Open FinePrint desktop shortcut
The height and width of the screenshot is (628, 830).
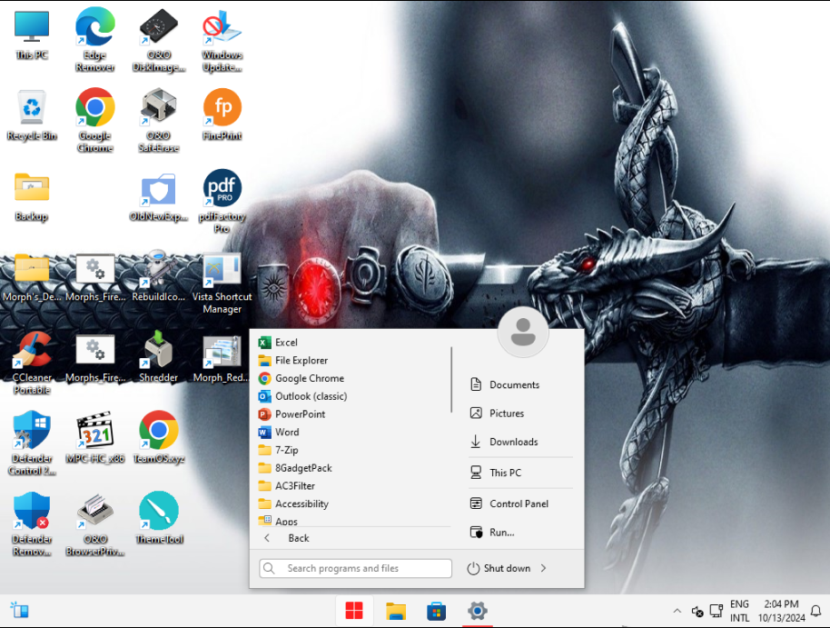(x=222, y=115)
